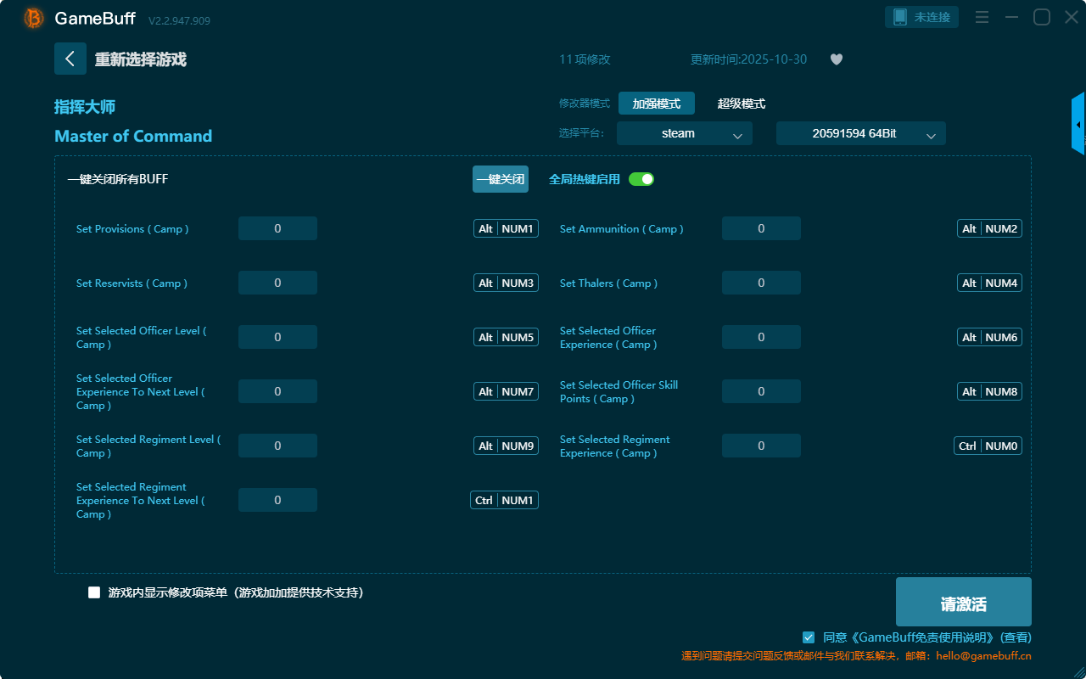Maximize the GameBuff window
Viewport: 1086px width, 679px height.
pyautogui.click(x=1041, y=17)
